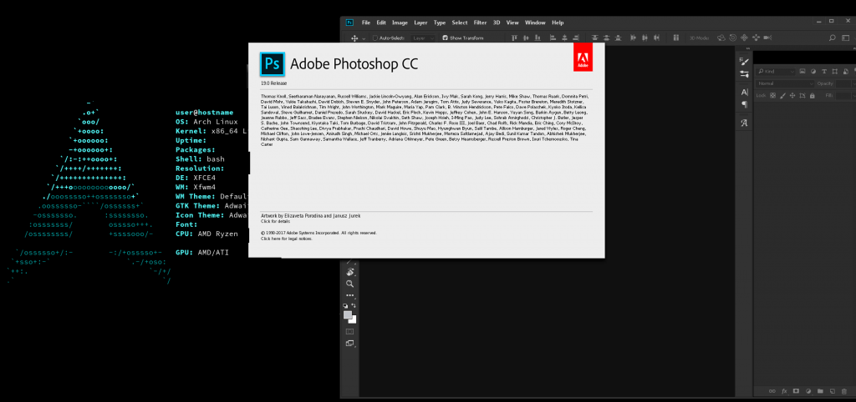Align top edges in options bar
The height and width of the screenshot is (402, 856).
[514, 38]
